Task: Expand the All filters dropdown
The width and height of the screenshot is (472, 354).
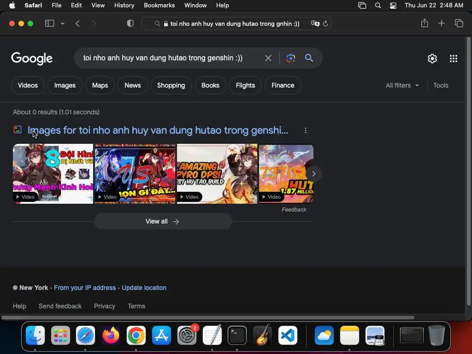Action: [402, 85]
